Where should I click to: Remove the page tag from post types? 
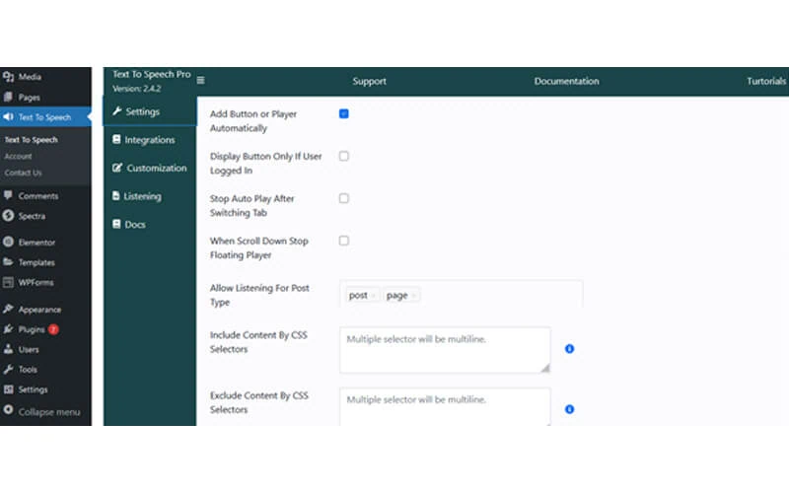(414, 296)
